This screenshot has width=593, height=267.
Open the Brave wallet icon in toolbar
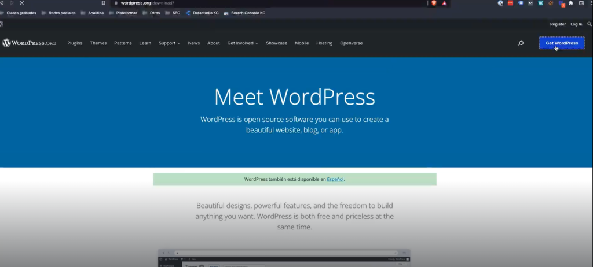(581, 3)
